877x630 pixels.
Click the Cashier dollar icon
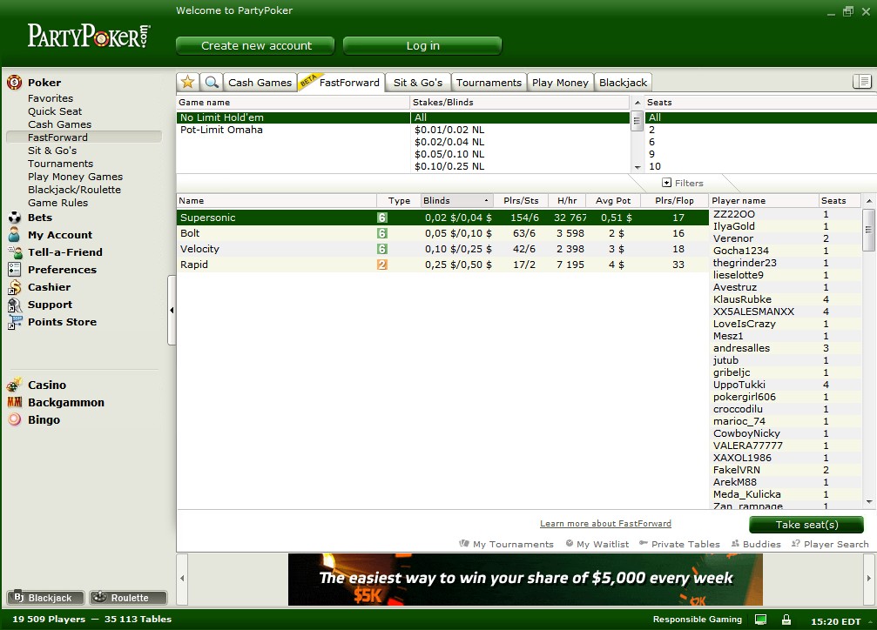[x=15, y=287]
